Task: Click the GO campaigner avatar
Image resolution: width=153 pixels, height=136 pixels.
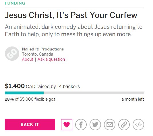Action: point(12,54)
